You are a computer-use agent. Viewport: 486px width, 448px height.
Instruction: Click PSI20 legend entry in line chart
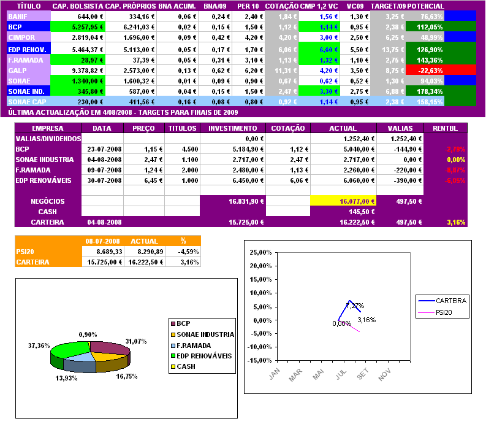click(435, 312)
